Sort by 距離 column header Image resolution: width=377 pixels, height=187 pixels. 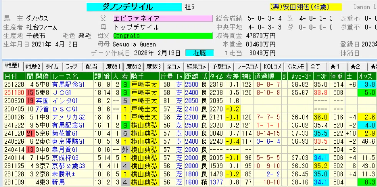[192, 76]
